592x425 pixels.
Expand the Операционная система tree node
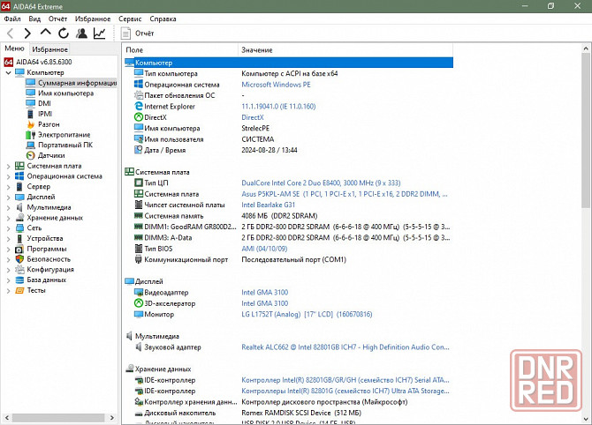[x=8, y=176]
